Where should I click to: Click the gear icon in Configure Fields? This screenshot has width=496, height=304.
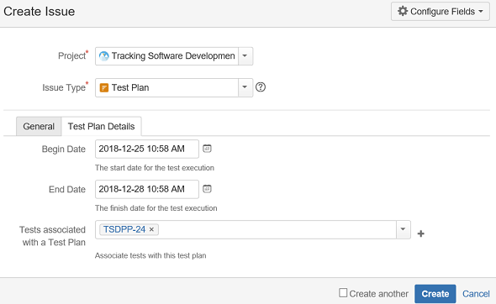point(403,11)
